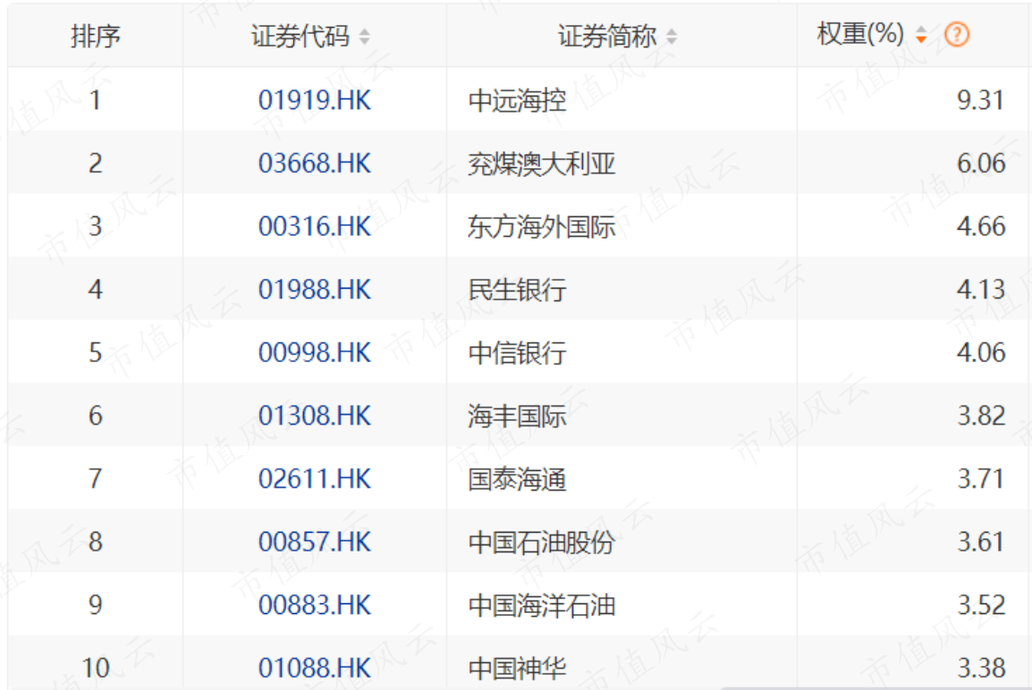This screenshot has height=690, width=1032.
Task: Open stock code 03668.HK link
Action: [315, 164]
